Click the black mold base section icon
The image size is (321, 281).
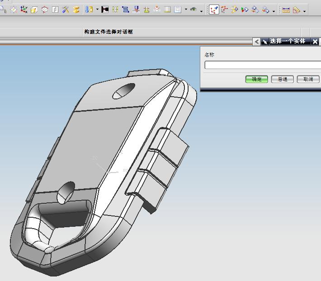pyautogui.click(x=105, y=9)
